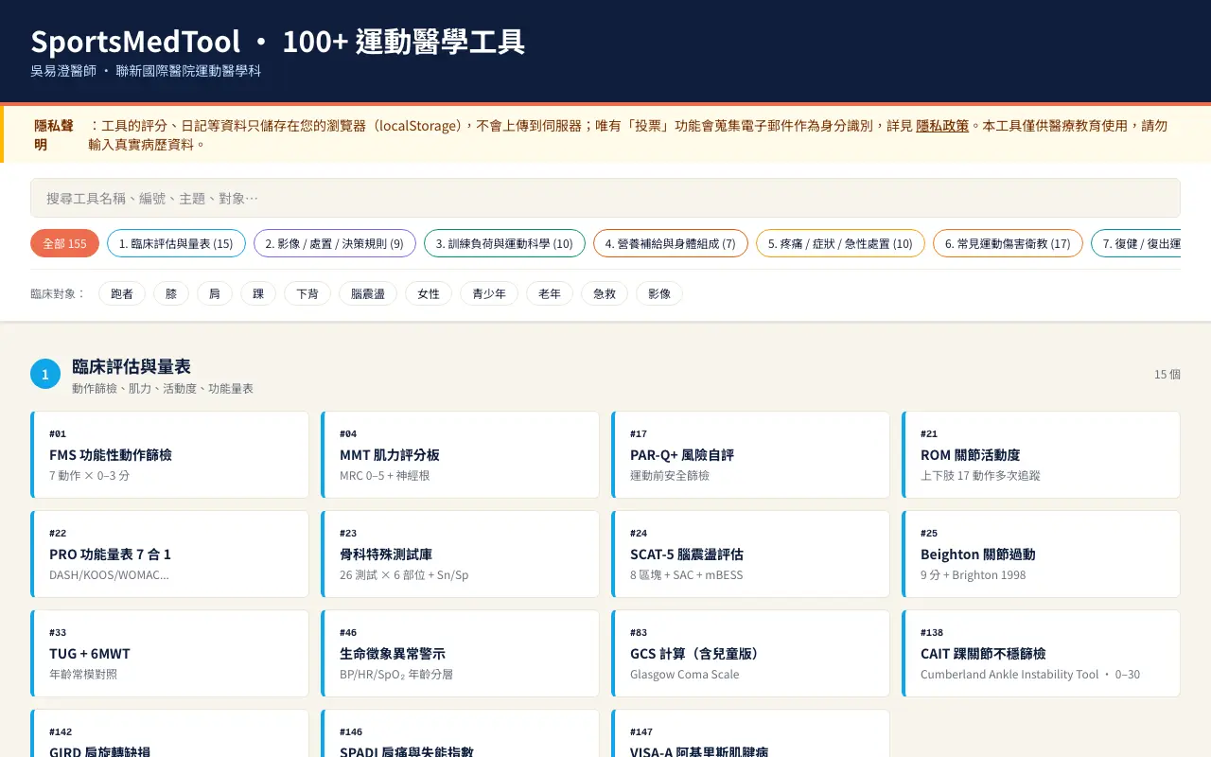This screenshot has width=1211, height=757.
Task: Click the search tools input field
Action: tap(605, 198)
